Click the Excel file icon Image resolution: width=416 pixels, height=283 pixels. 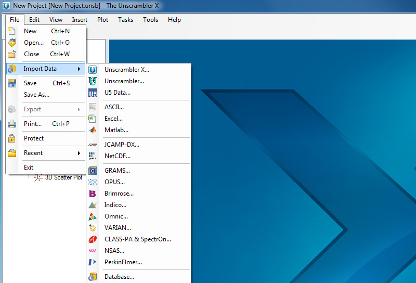93,119
